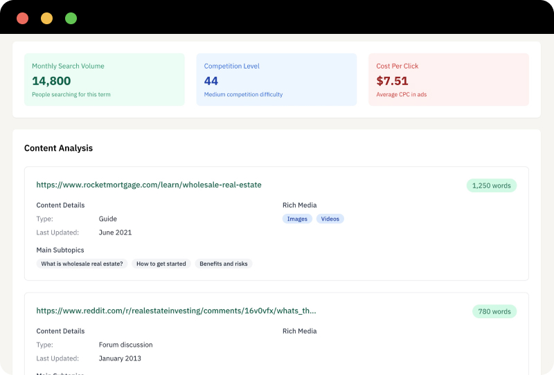Click 'Average CPC in ads' text
The width and height of the screenshot is (554, 375).
tap(402, 94)
